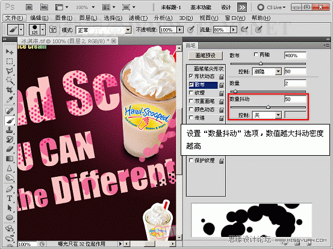Select the 3D Rotate tool
The image size is (333, 249).
tap(10, 229)
